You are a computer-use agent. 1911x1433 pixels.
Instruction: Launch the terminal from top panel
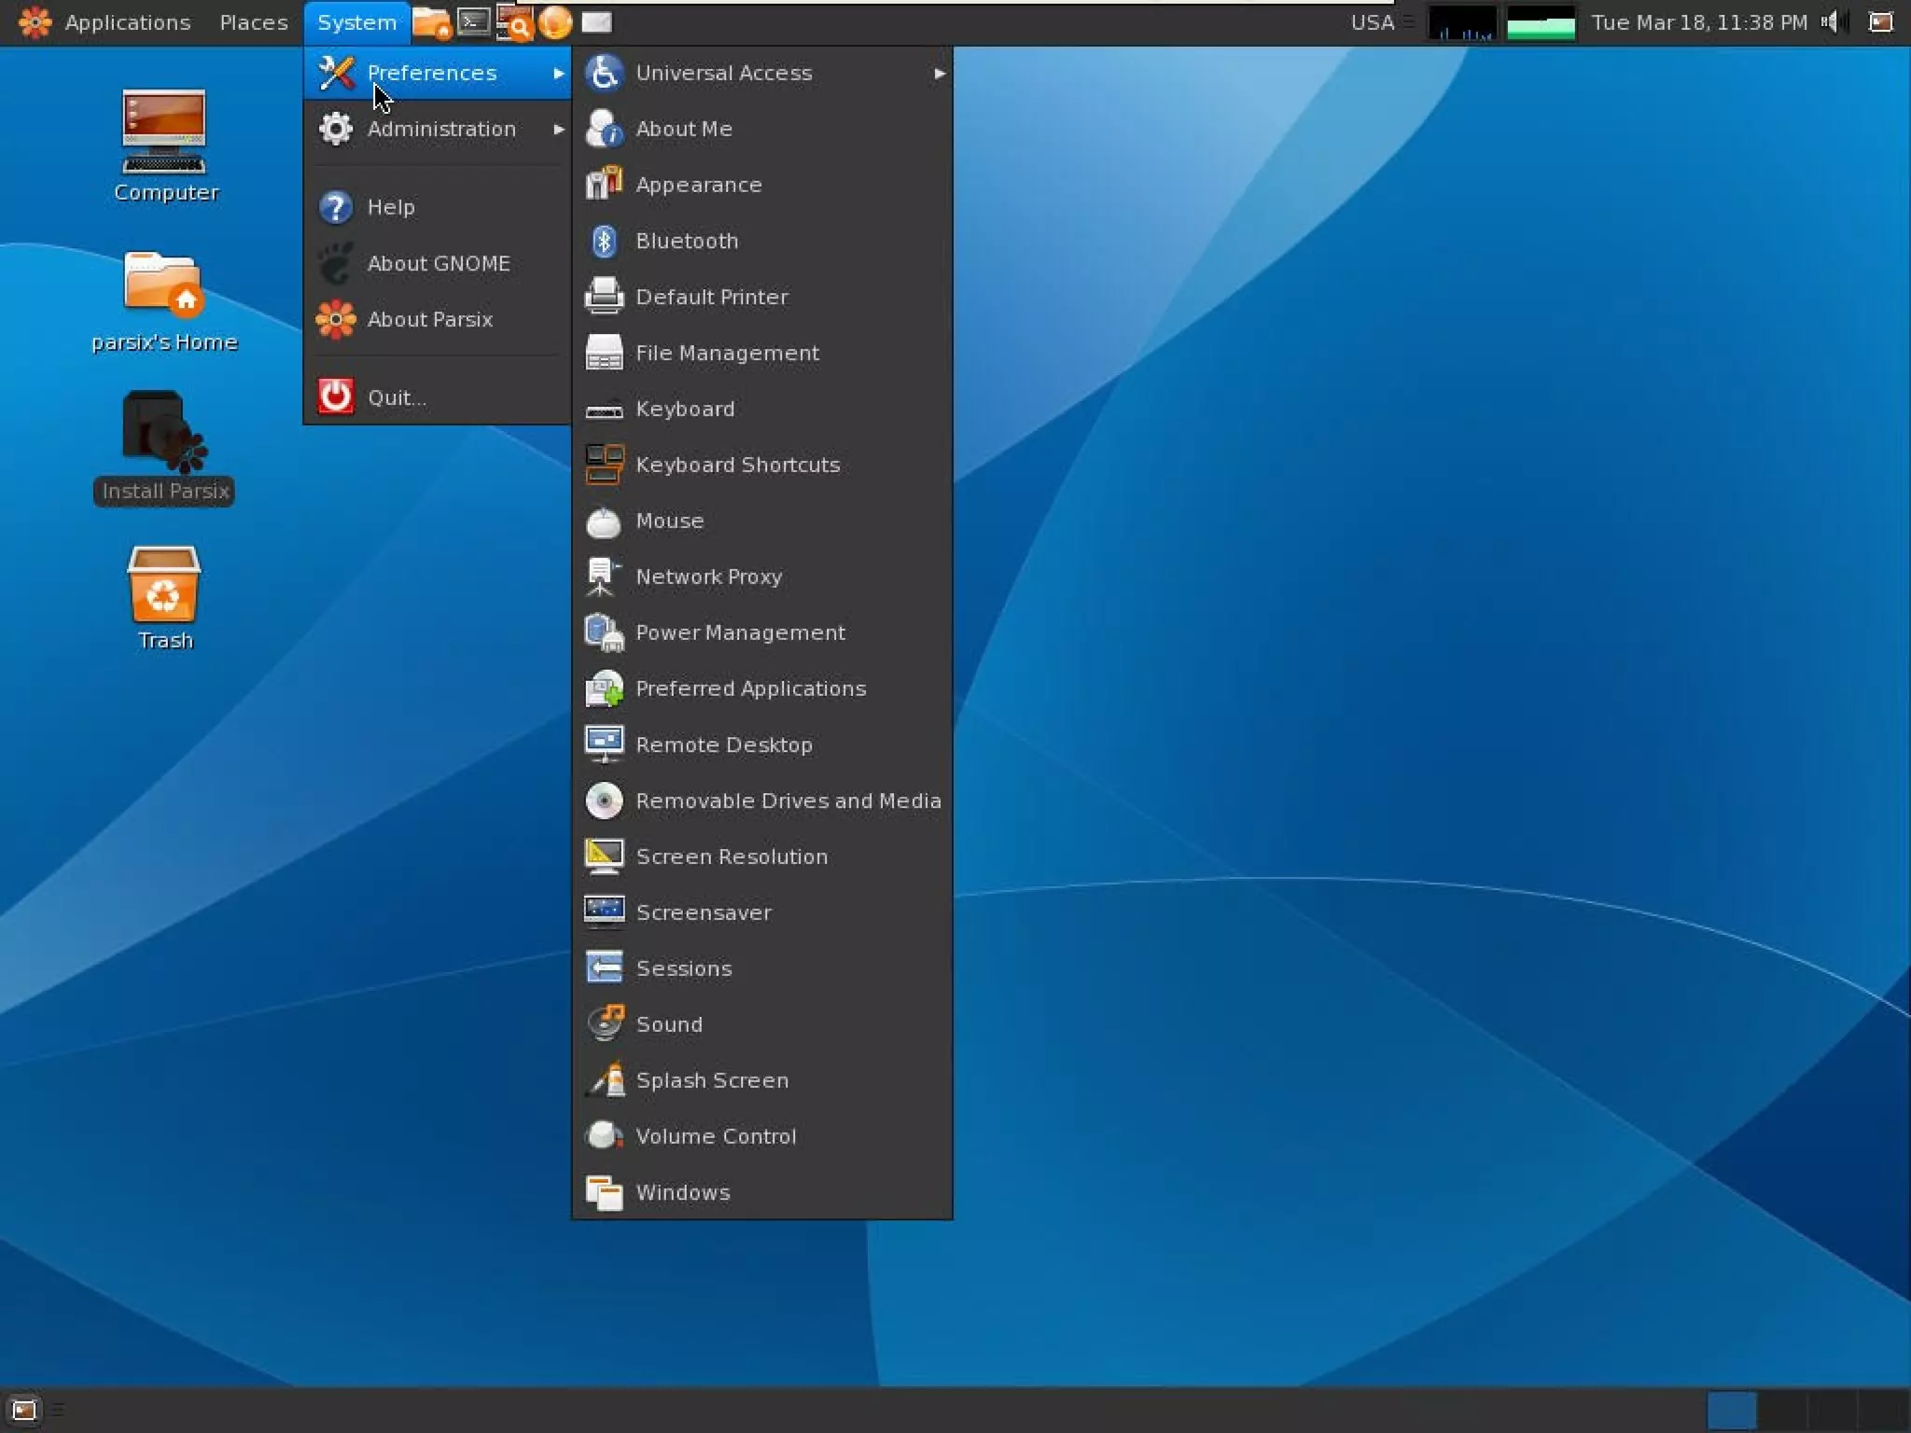click(474, 21)
